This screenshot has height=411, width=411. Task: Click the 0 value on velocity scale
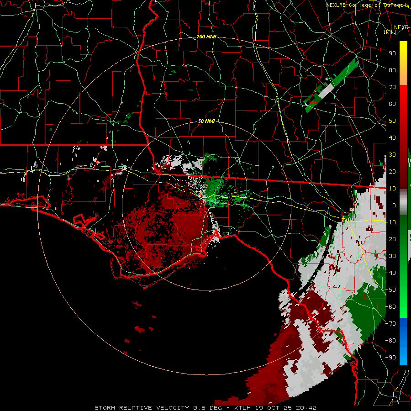click(394, 205)
